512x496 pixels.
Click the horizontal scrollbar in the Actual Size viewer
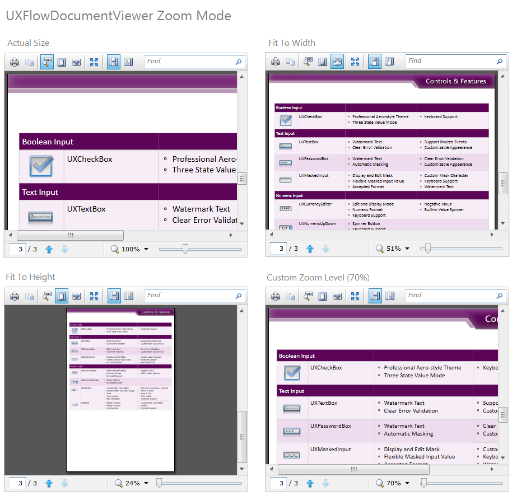click(x=70, y=235)
